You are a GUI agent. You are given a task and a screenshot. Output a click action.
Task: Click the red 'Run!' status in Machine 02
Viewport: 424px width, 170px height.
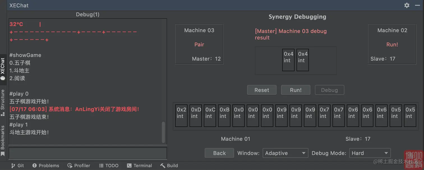pos(392,44)
